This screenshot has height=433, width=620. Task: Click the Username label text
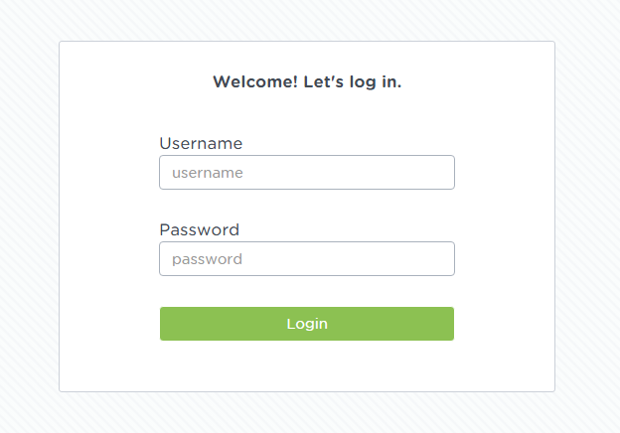[201, 143]
